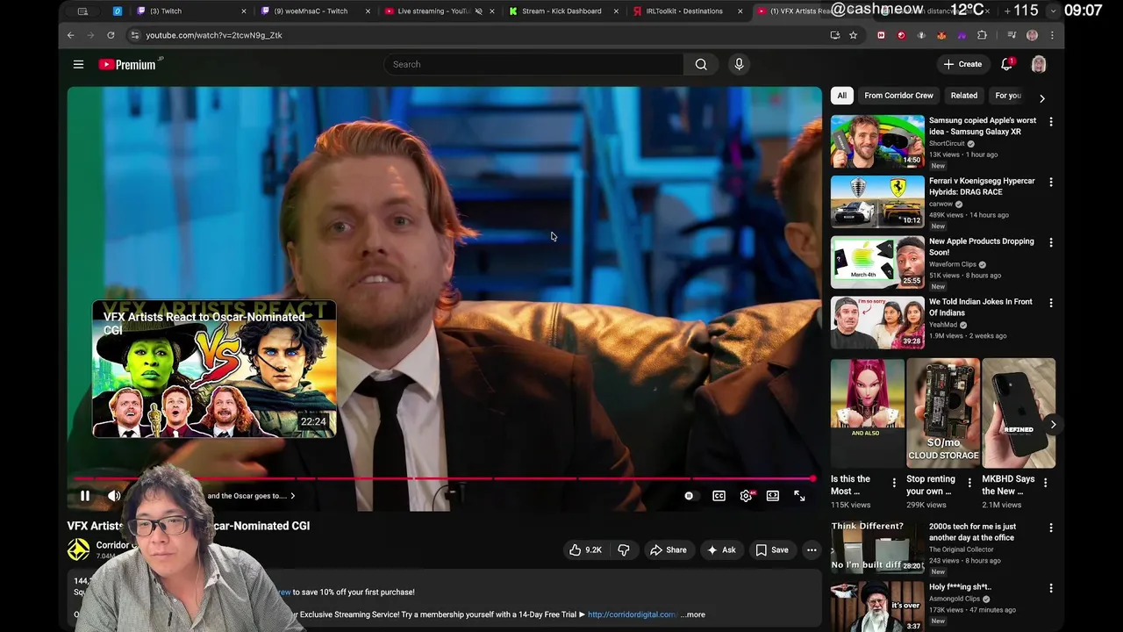Open the Chrome profile avatar
This screenshot has height=632, width=1123.
(x=1032, y=35)
